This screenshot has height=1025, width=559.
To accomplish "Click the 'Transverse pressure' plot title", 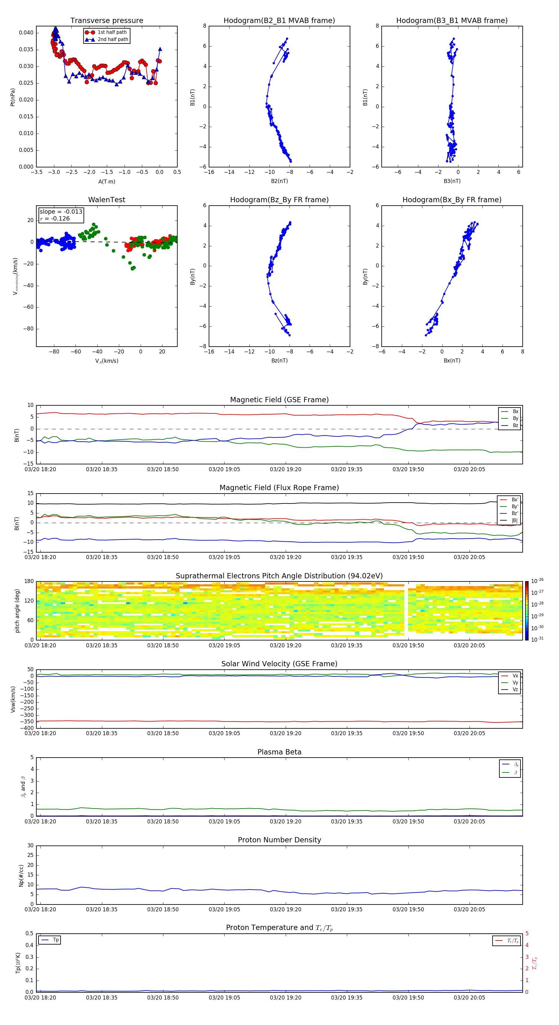I will (x=107, y=21).
